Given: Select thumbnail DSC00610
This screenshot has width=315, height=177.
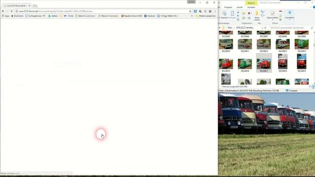Looking at the screenshot, I should (226, 46).
